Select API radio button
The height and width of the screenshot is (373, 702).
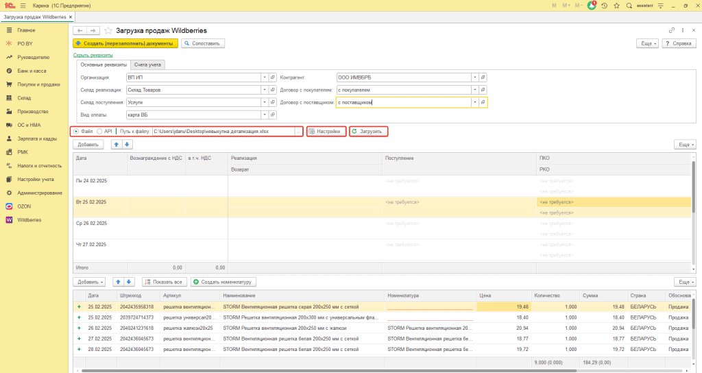(99, 131)
